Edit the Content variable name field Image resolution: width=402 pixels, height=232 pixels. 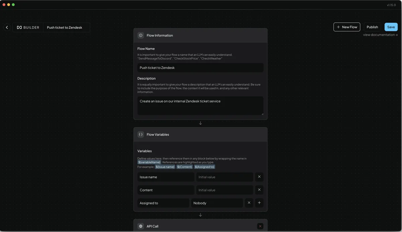[166, 190]
